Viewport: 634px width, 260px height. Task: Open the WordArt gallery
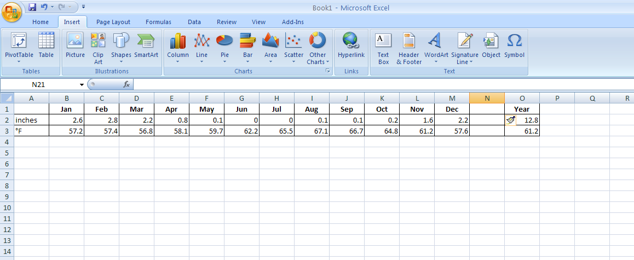[x=436, y=49]
